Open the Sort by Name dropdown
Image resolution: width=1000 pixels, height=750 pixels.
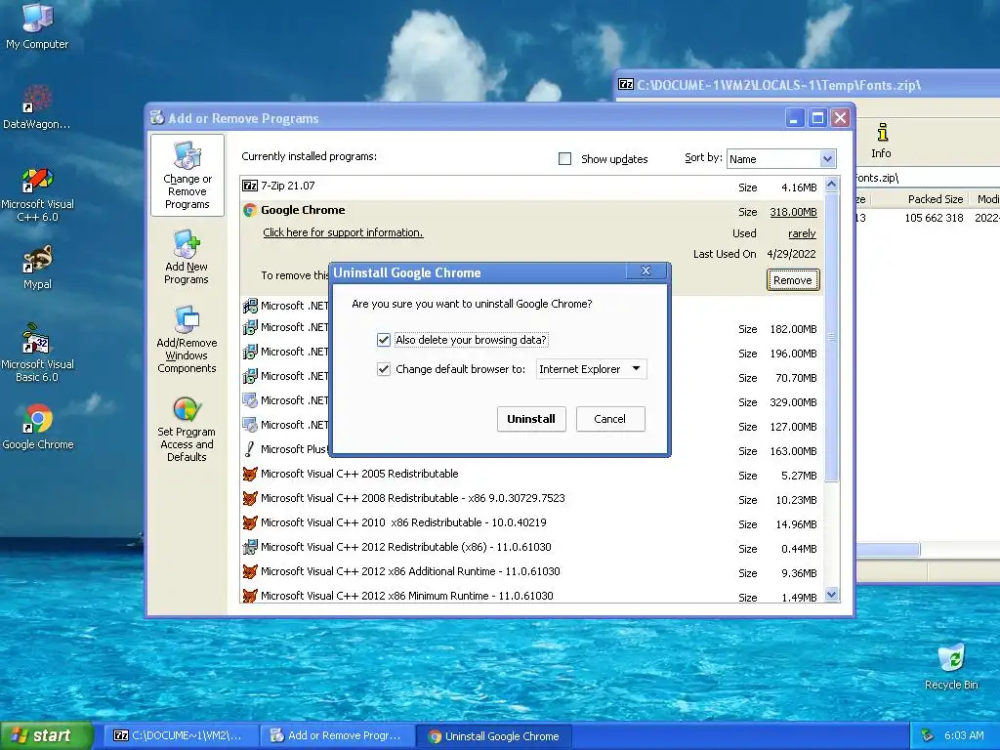tap(781, 159)
